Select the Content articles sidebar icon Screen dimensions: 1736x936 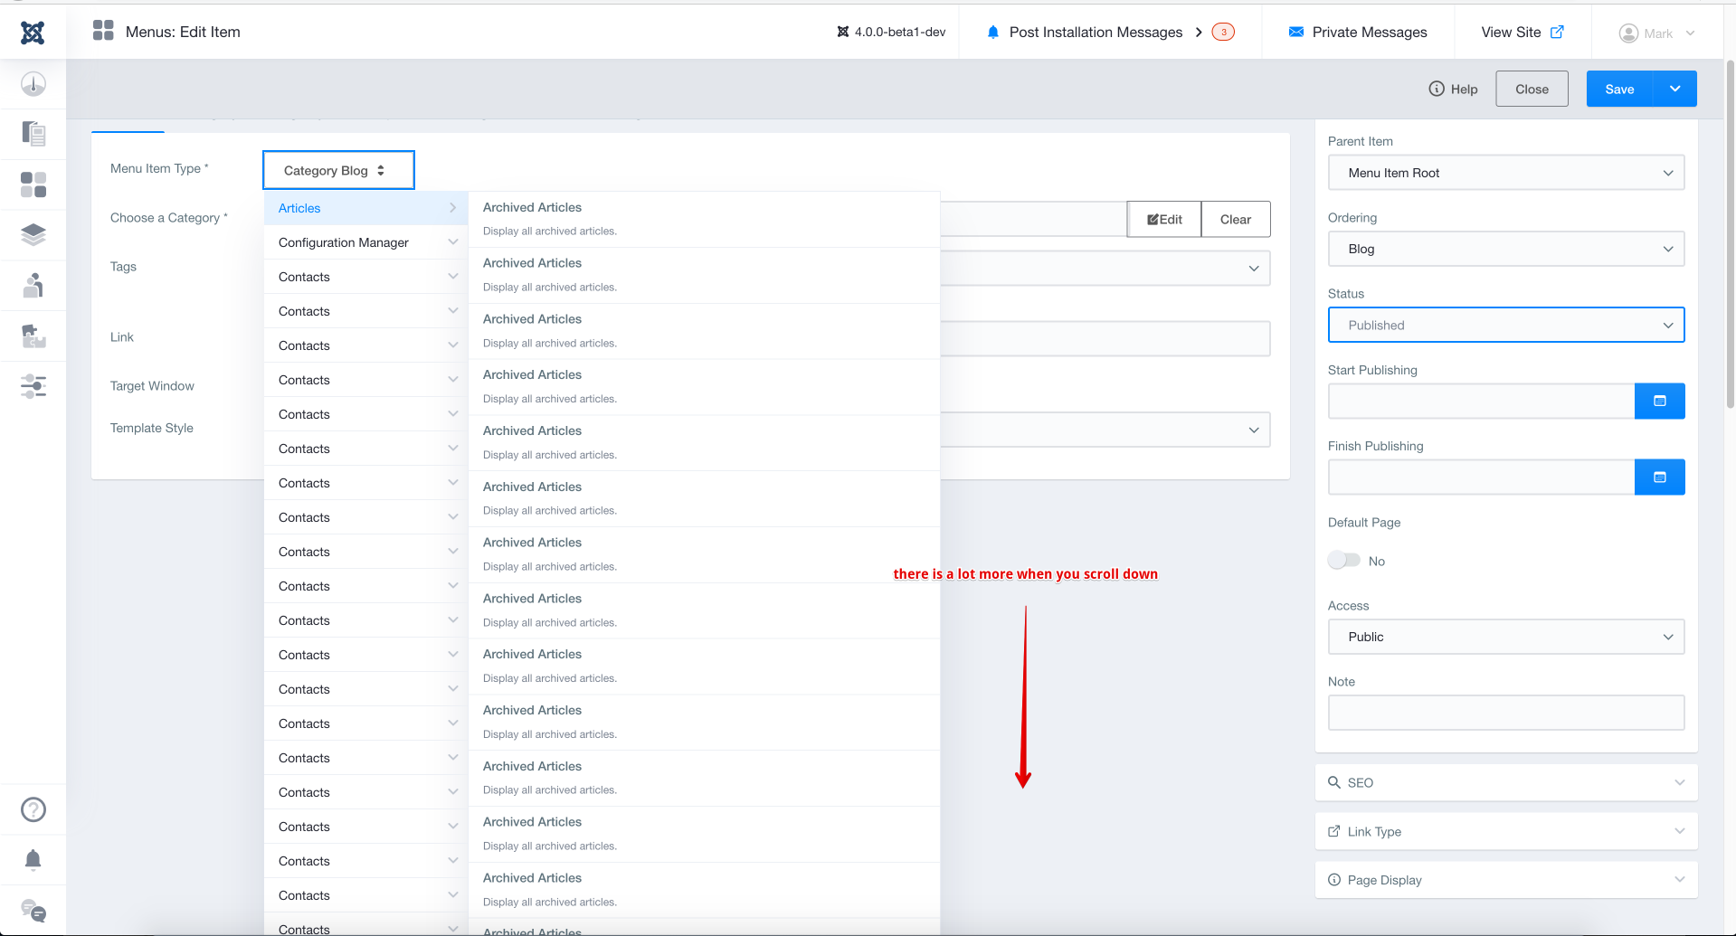pos(33,133)
